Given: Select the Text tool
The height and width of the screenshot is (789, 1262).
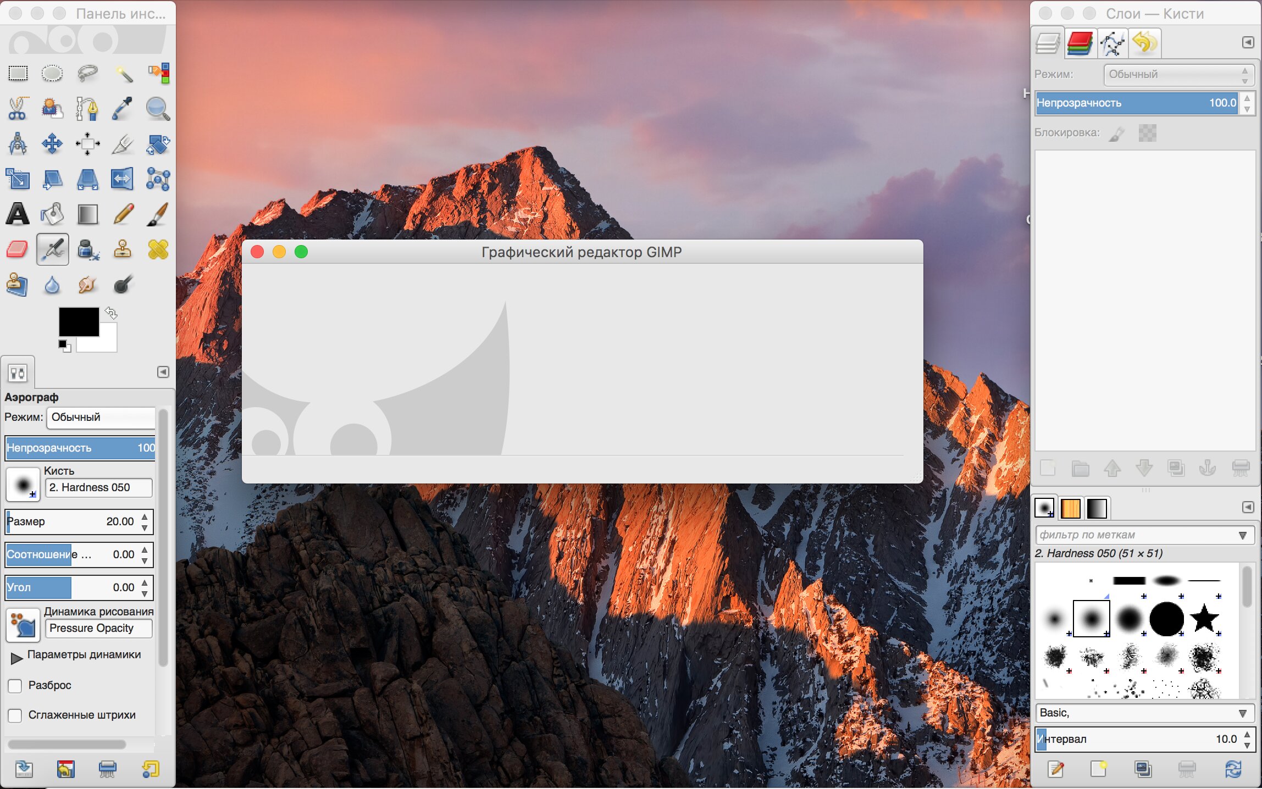Looking at the screenshot, I should pos(18,214).
